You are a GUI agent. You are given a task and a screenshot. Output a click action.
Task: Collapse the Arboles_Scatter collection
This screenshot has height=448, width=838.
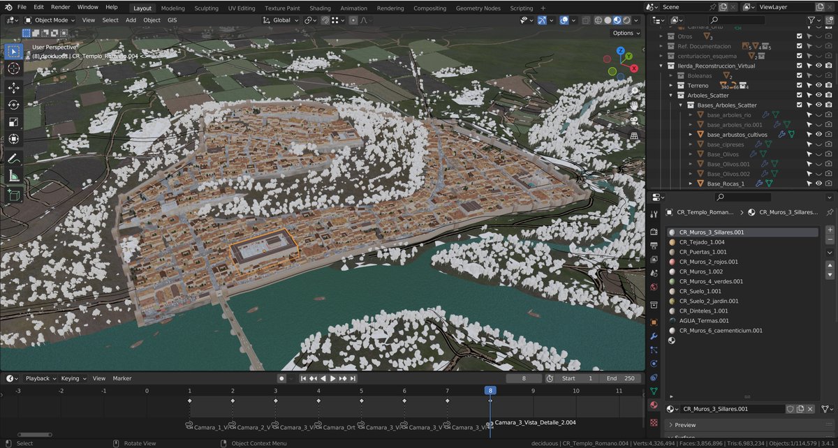tap(671, 96)
